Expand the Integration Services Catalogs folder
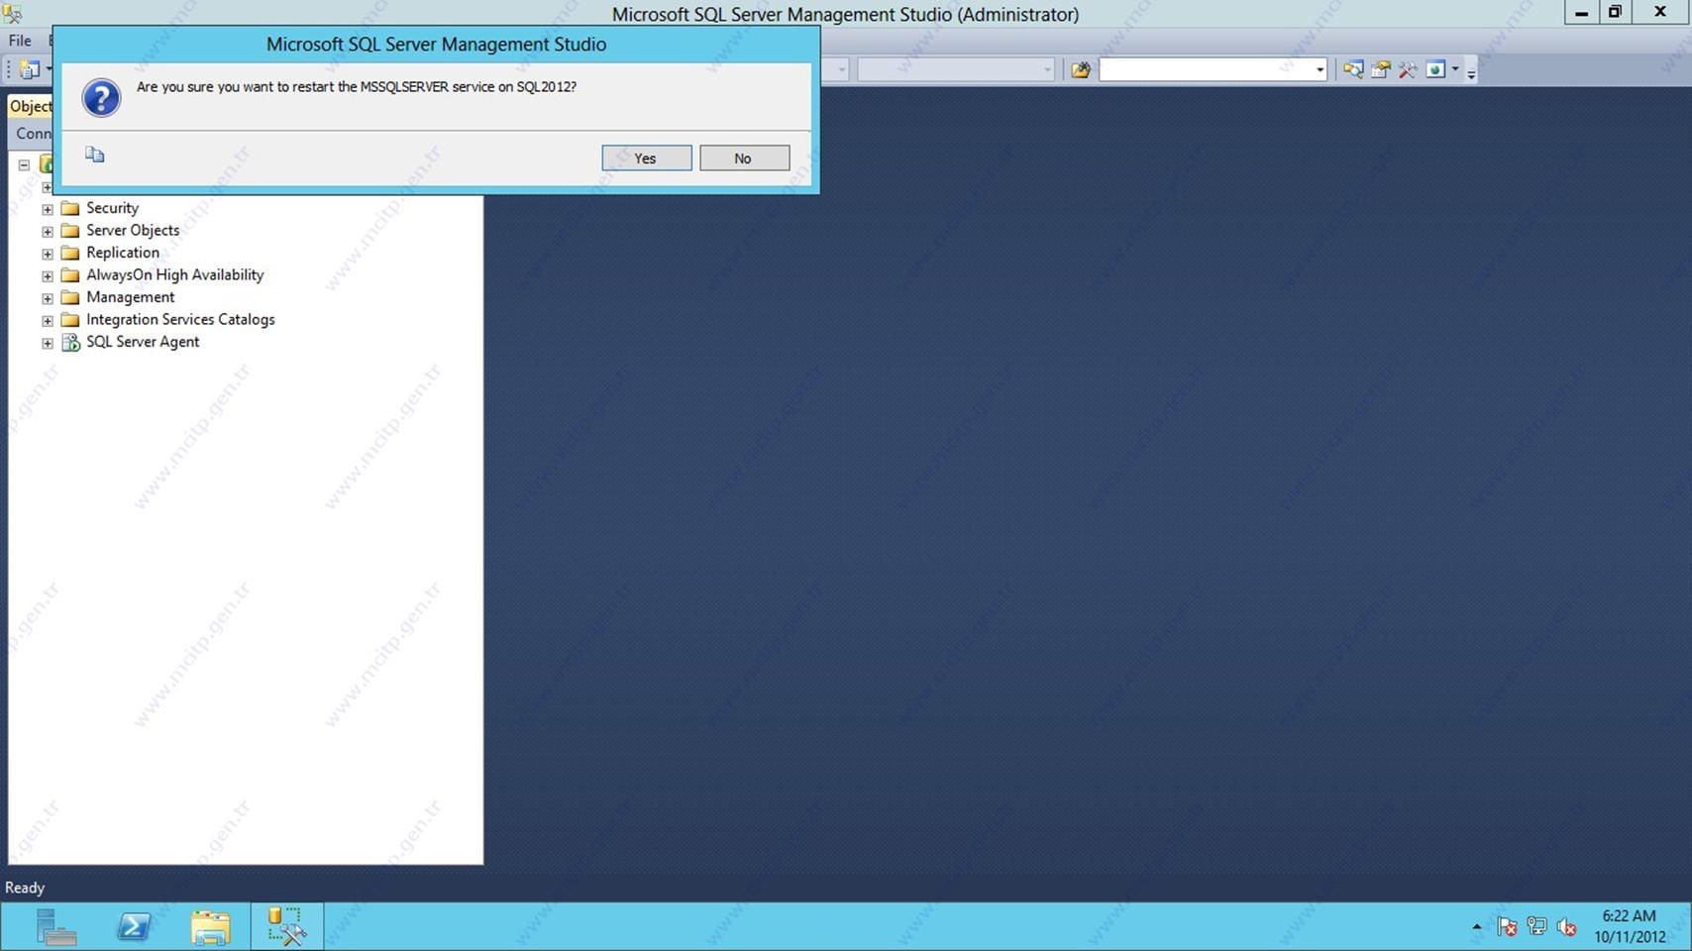 [x=47, y=321]
